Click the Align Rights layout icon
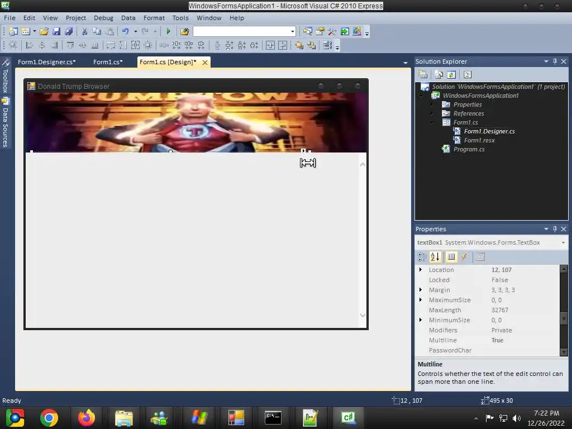The image size is (572, 429). (54, 45)
